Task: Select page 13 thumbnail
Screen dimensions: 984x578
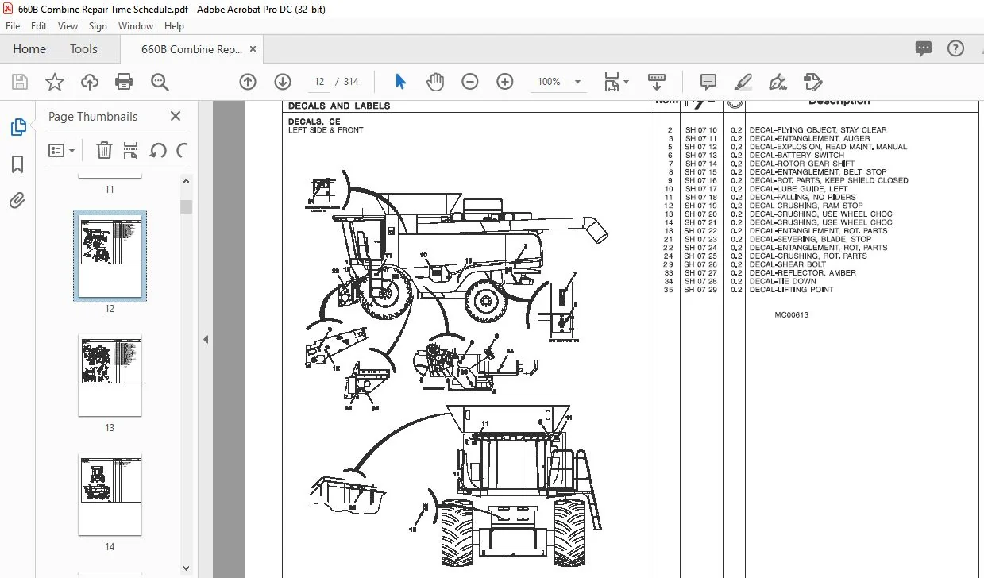Action: 110,376
